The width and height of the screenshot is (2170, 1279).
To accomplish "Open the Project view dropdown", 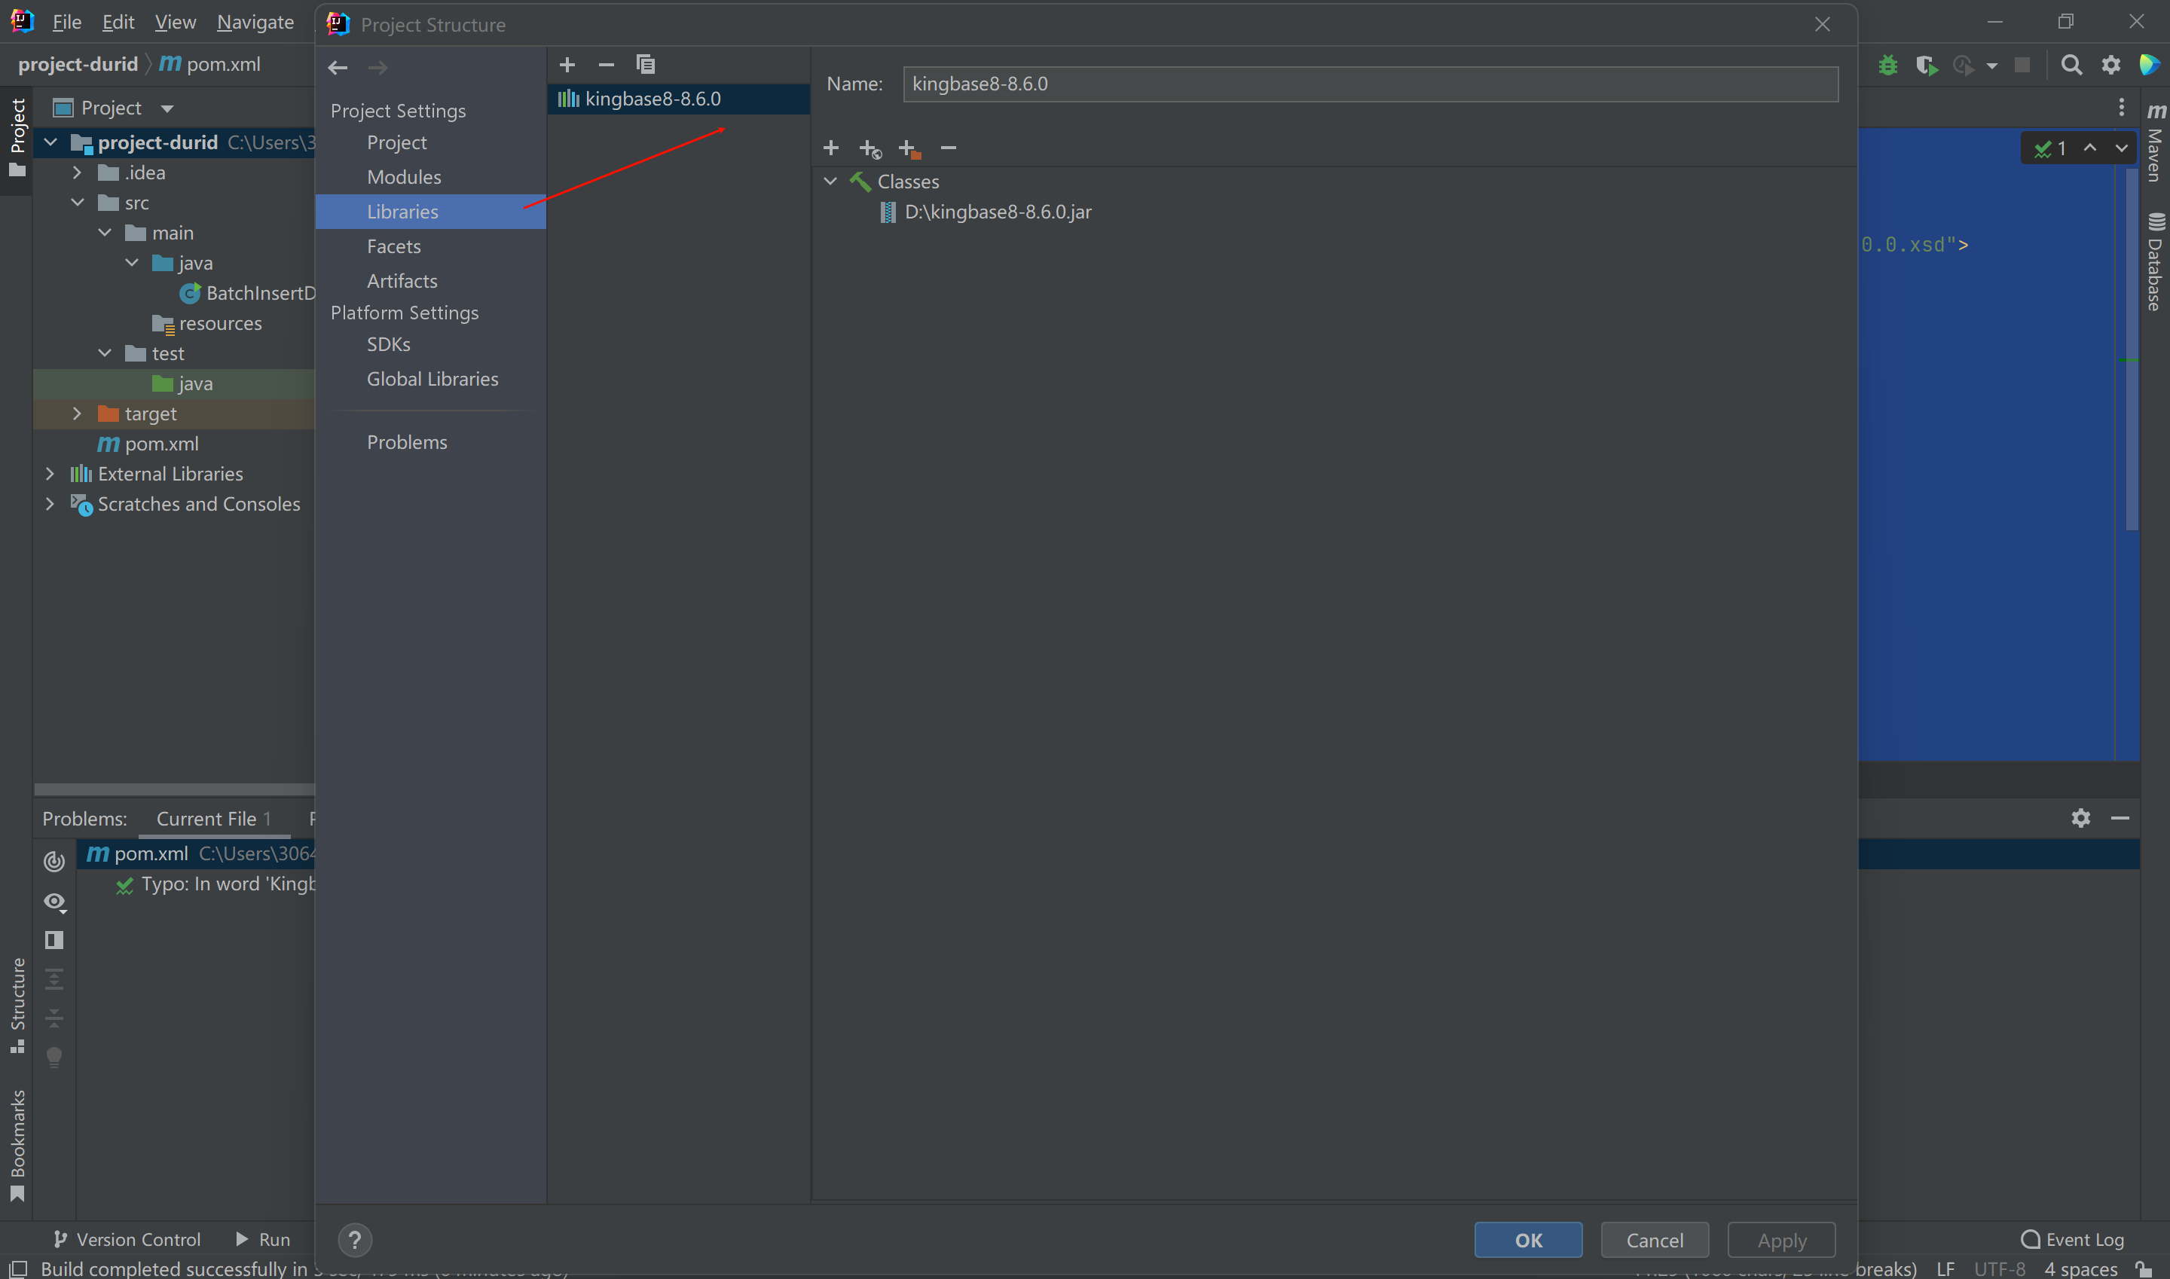I will point(167,108).
